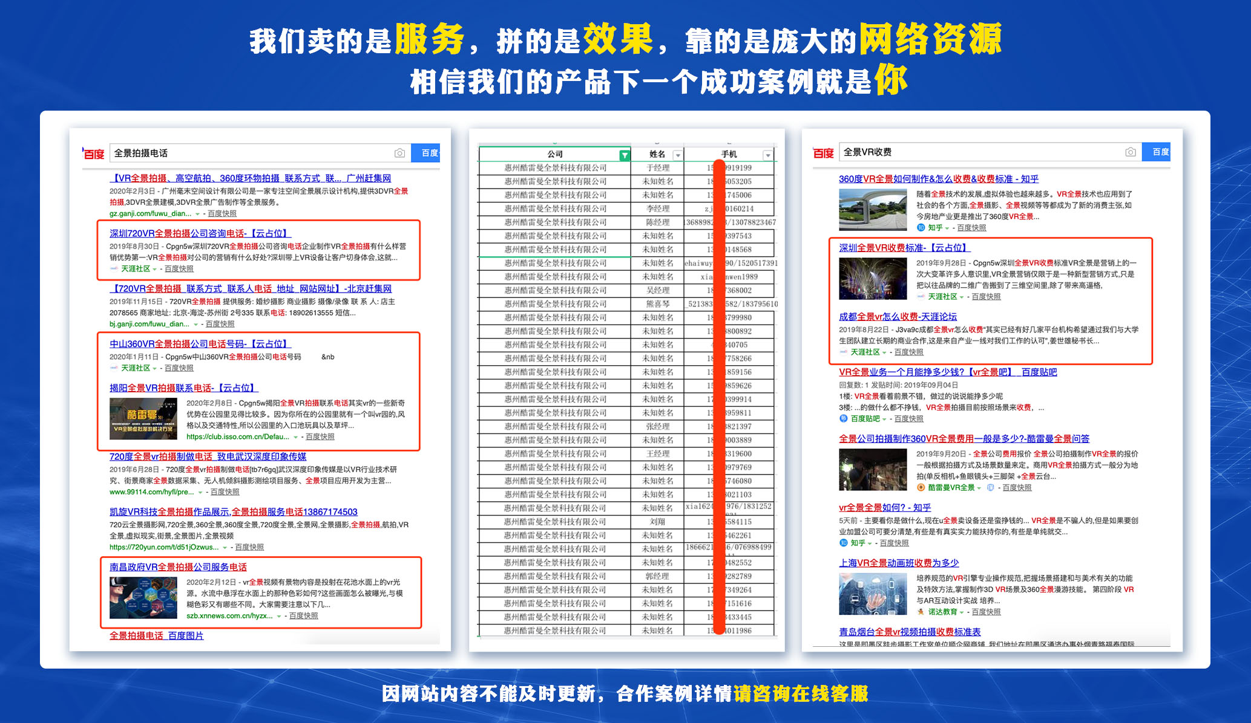Click the Baidu logo in left panel
Viewport: 1251px width, 723px height.
click(94, 154)
